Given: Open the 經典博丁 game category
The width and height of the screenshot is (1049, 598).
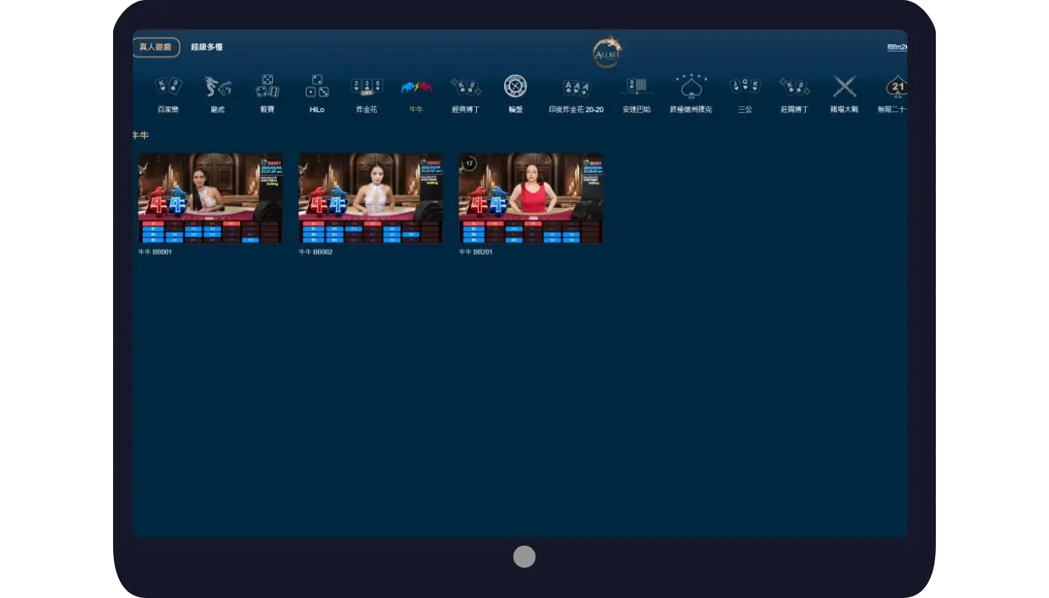Looking at the screenshot, I should tap(465, 94).
